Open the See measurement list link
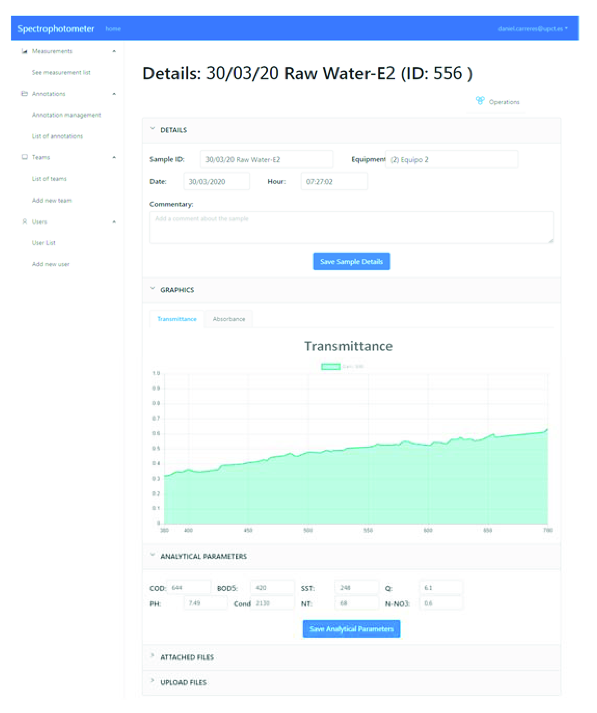The width and height of the screenshot is (597, 713). point(61,72)
